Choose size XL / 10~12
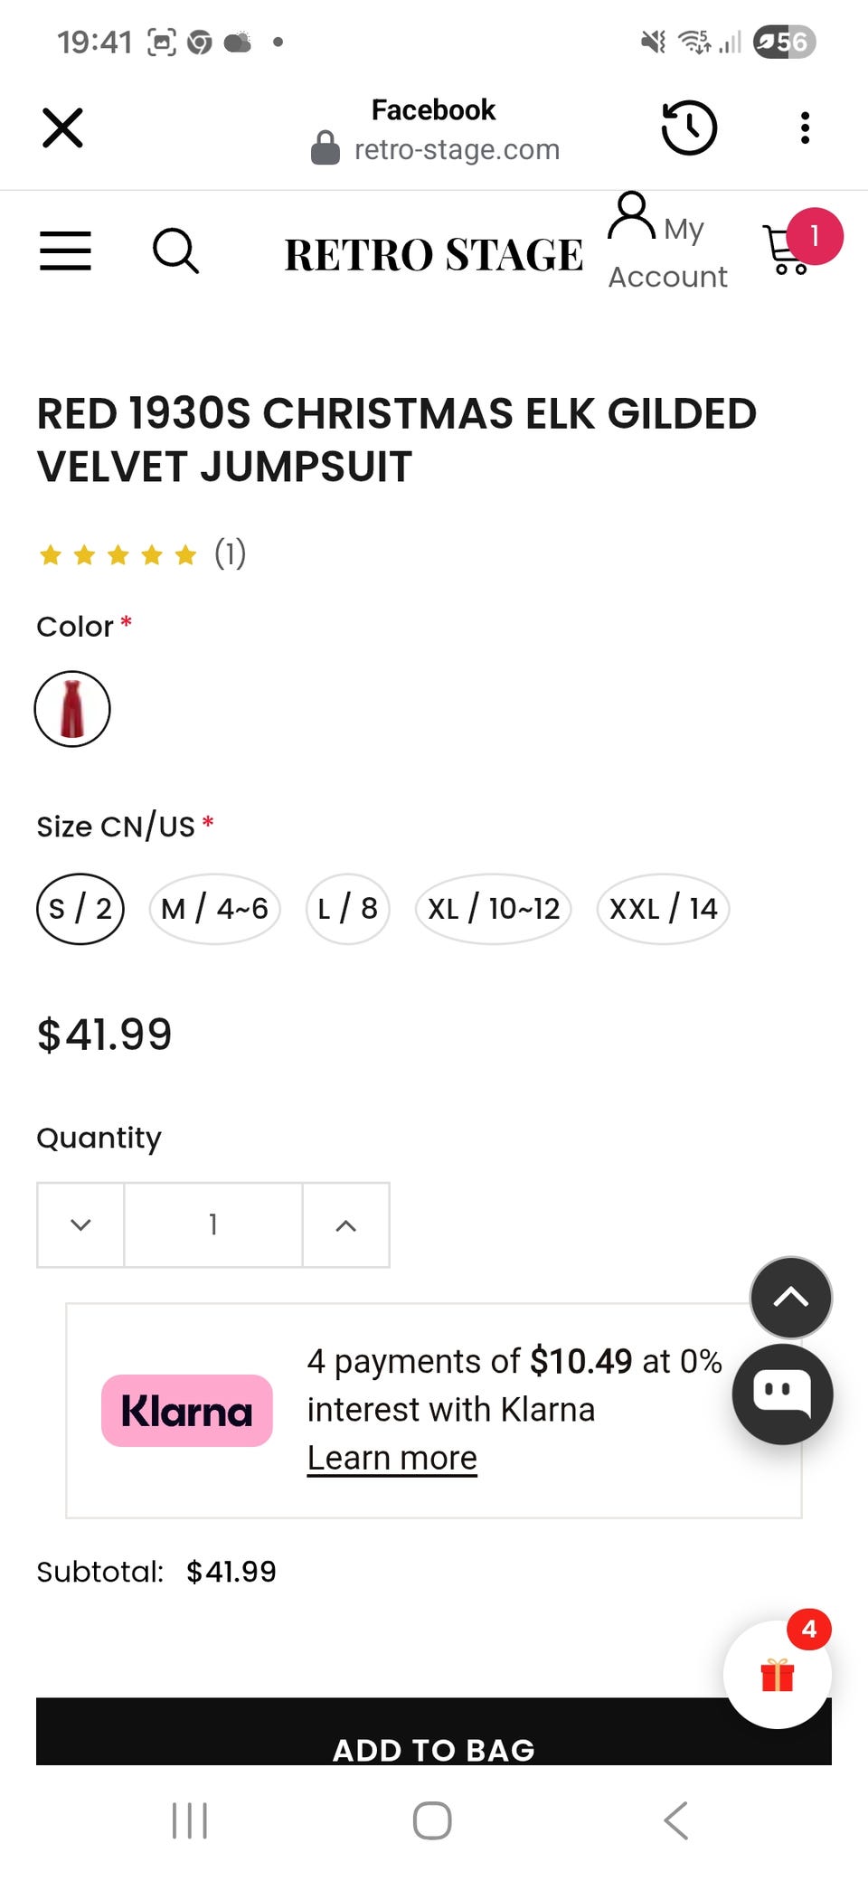Viewport: 868px width, 1881px height. 494,909
